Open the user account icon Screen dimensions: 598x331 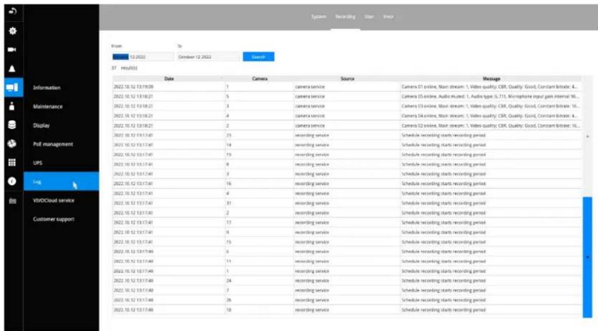(x=12, y=106)
